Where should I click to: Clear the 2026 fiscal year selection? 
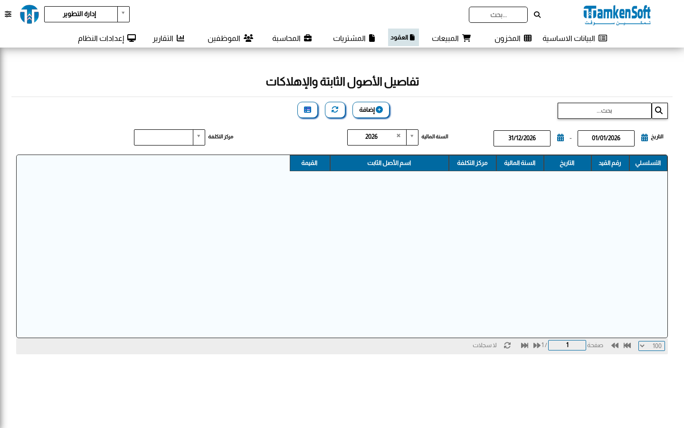point(399,136)
